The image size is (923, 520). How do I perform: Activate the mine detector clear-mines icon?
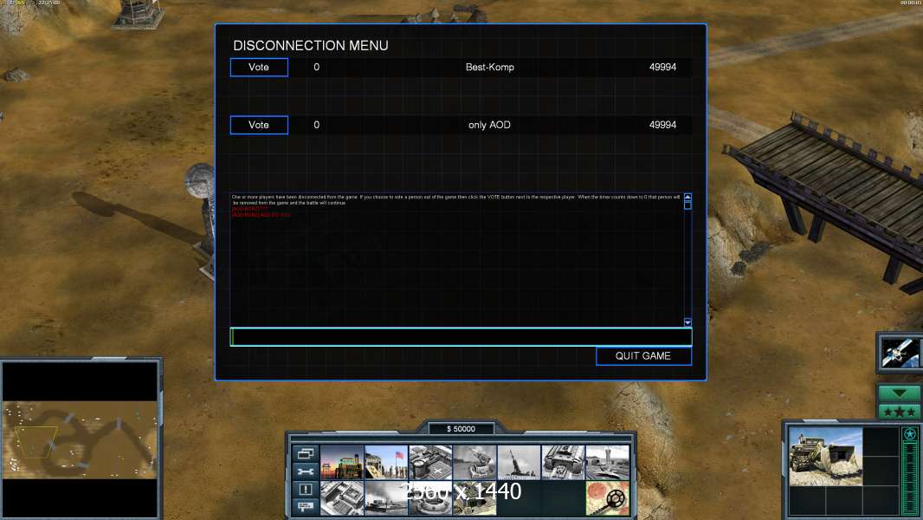(608, 497)
